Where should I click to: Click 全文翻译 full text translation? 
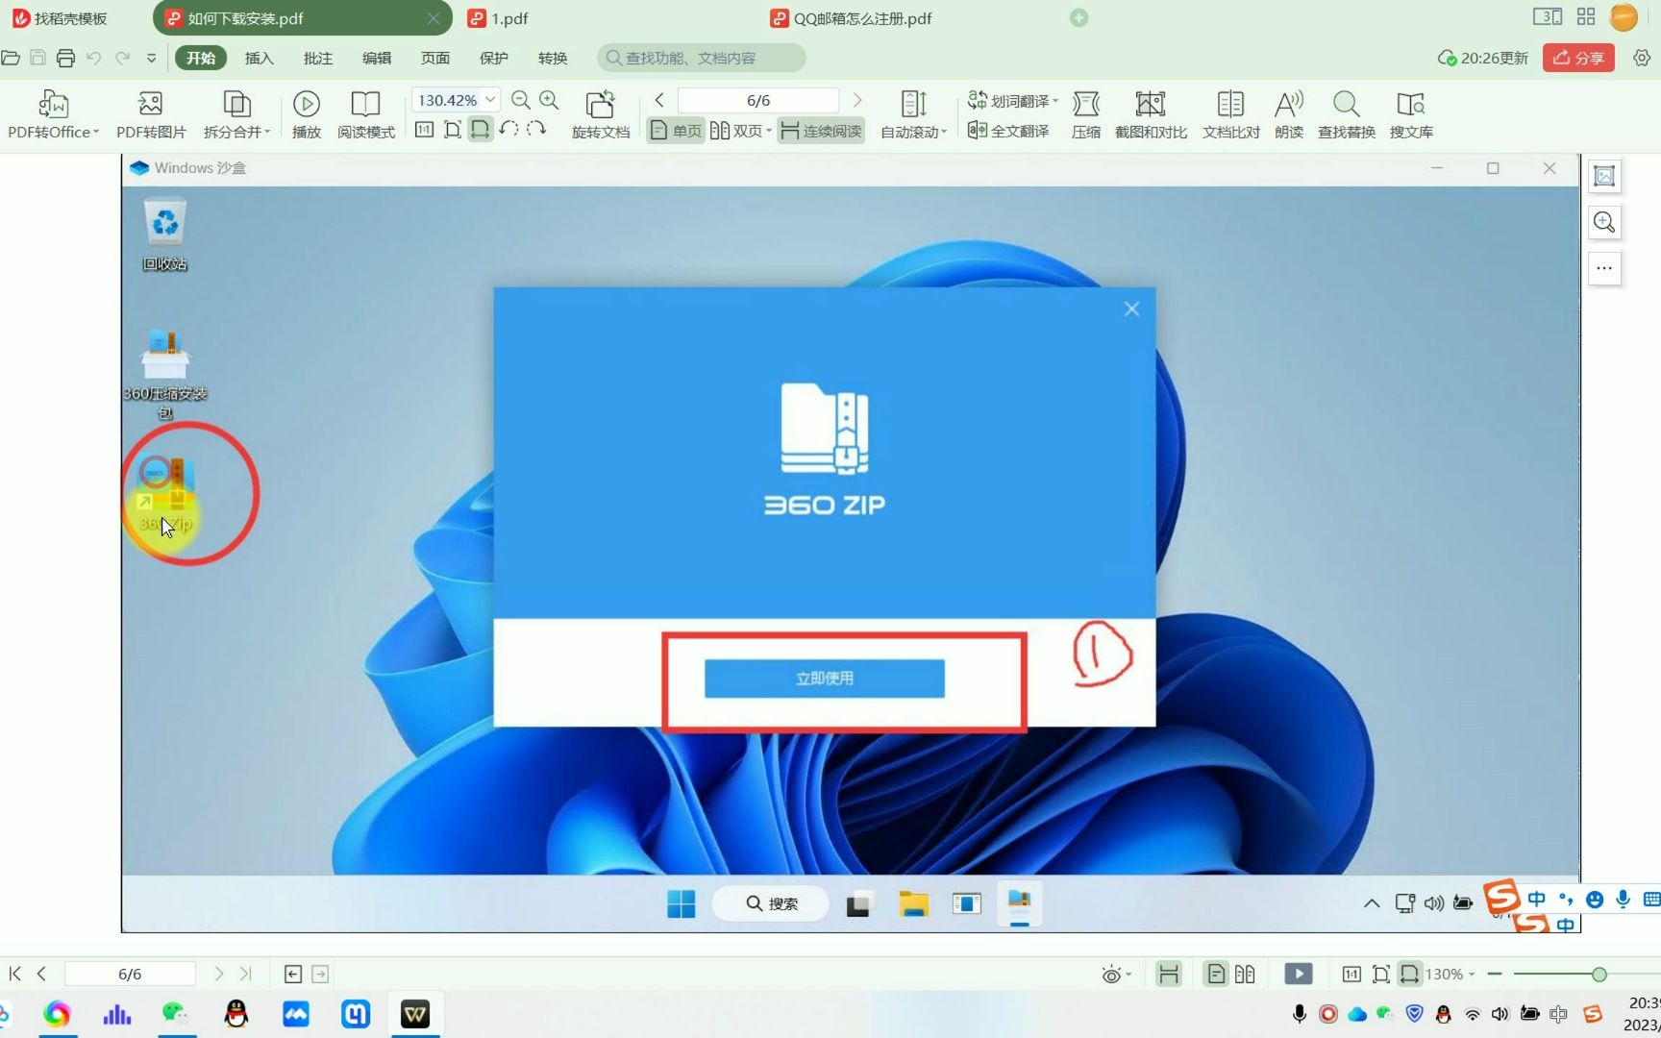(x=1008, y=131)
